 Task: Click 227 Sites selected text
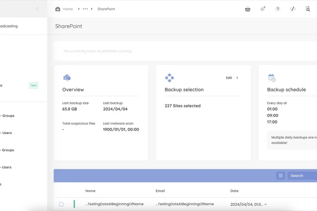coord(183,106)
